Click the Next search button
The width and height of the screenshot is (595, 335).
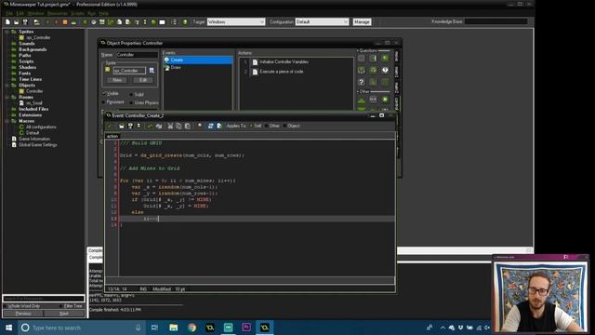tap(64, 314)
